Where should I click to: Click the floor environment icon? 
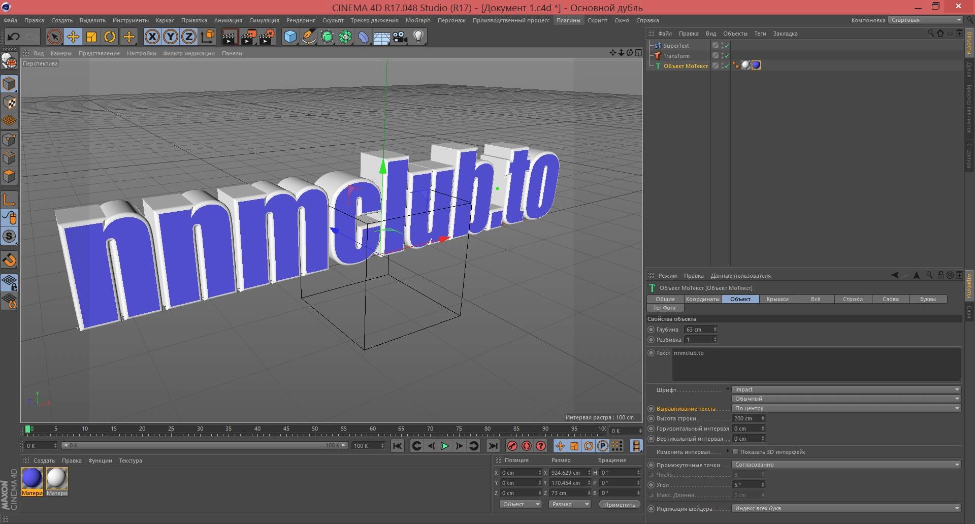[x=382, y=37]
